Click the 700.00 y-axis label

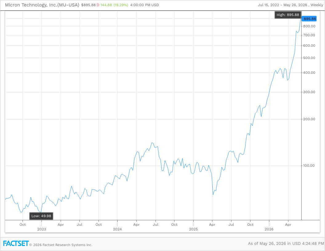pyautogui.click(x=309, y=35)
